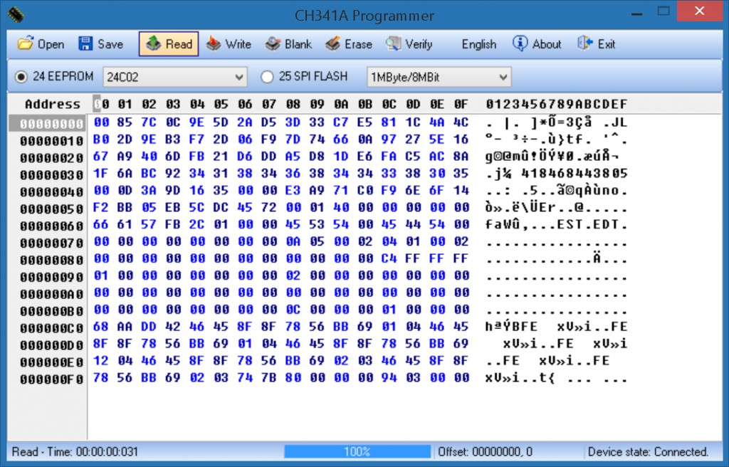
Task: Click the Open folder icon
Action: pos(25,43)
